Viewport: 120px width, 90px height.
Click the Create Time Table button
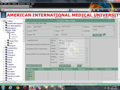point(34,65)
